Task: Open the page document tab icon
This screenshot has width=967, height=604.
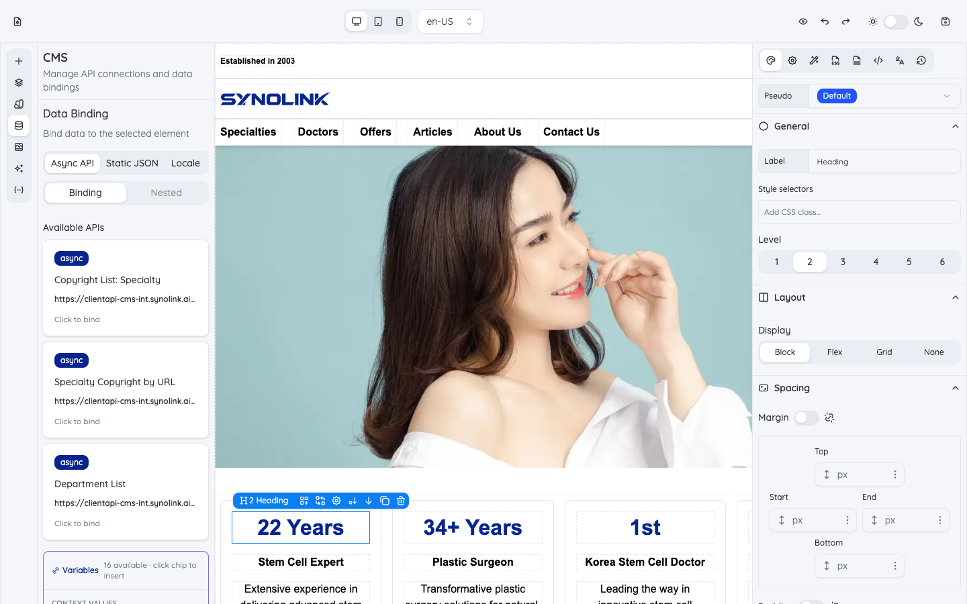Action: (857, 60)
